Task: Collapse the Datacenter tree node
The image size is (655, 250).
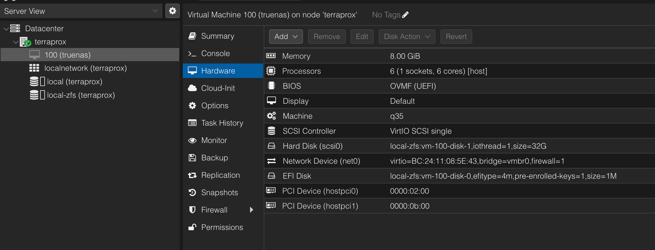Action: pyautogui.click(x=6, y=29)
